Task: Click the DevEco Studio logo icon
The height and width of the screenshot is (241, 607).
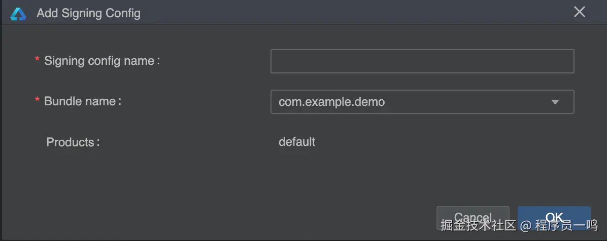Action: click(18, 13)
